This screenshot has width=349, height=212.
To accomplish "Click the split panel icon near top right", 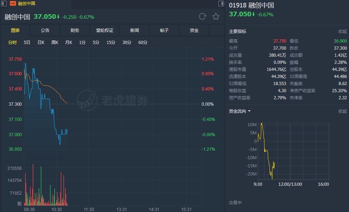I will 221,4.
